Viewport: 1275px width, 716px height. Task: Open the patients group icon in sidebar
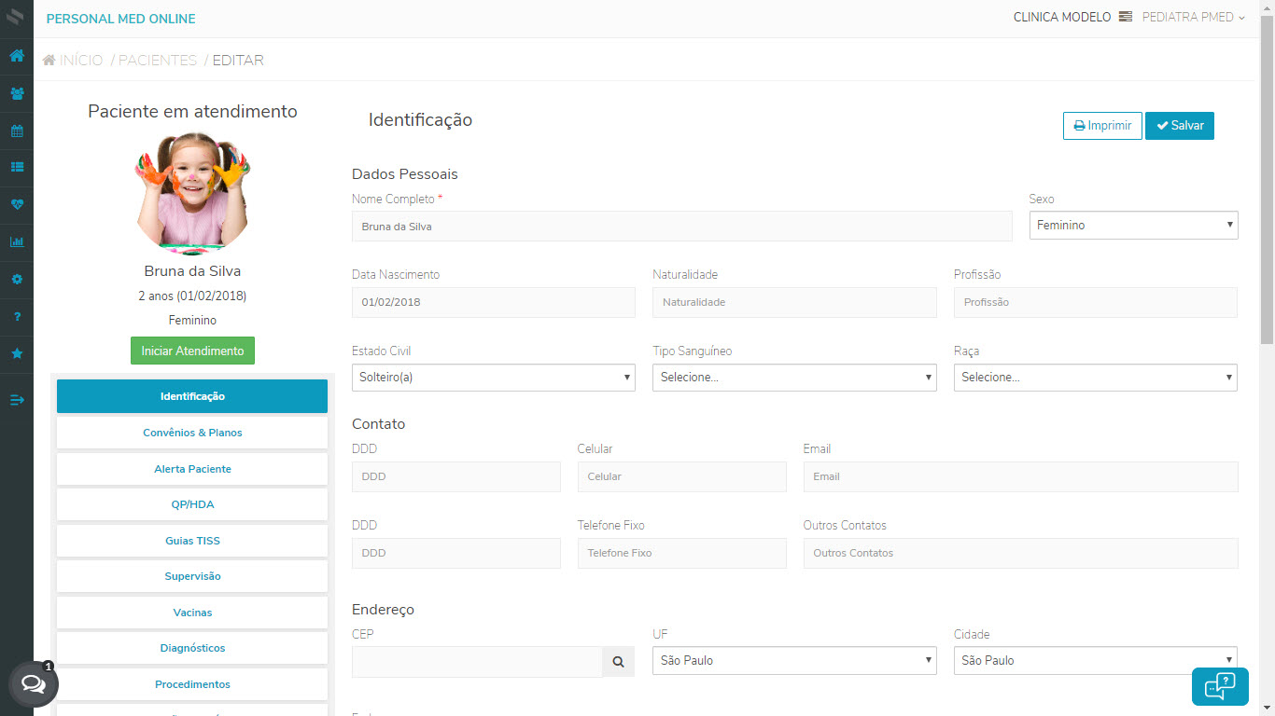point(17,93)
